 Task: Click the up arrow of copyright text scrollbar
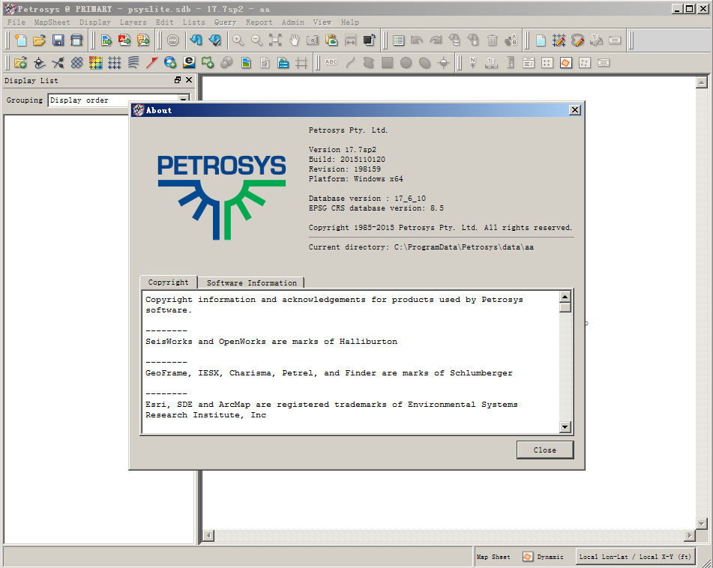pyautogui.click(x=565, y=297)
